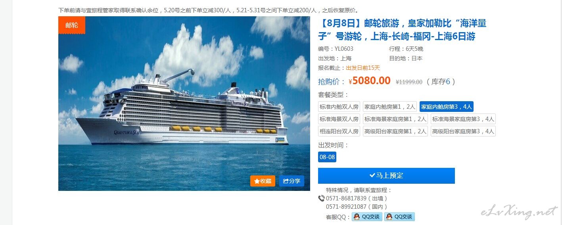The height and width of the screenshot is (225, 562).
Task: Choose 高级阳台家庭房第3，4人 package
Action: 463,131
